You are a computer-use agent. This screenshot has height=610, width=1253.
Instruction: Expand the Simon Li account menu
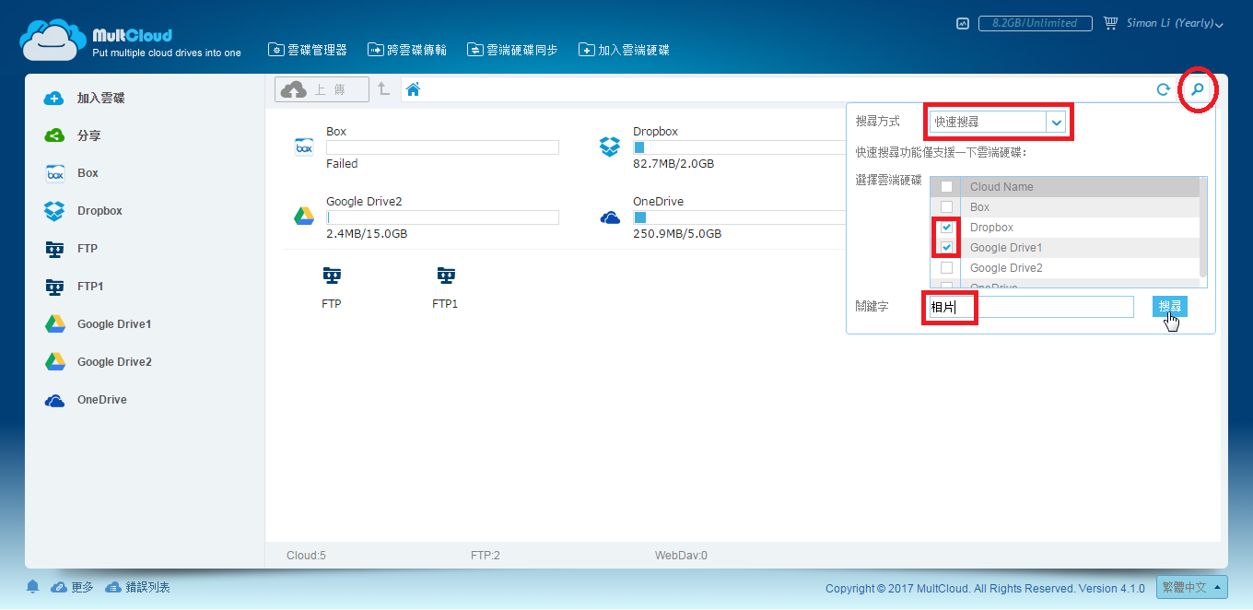pyautogui.click(x=1175, y=24)
